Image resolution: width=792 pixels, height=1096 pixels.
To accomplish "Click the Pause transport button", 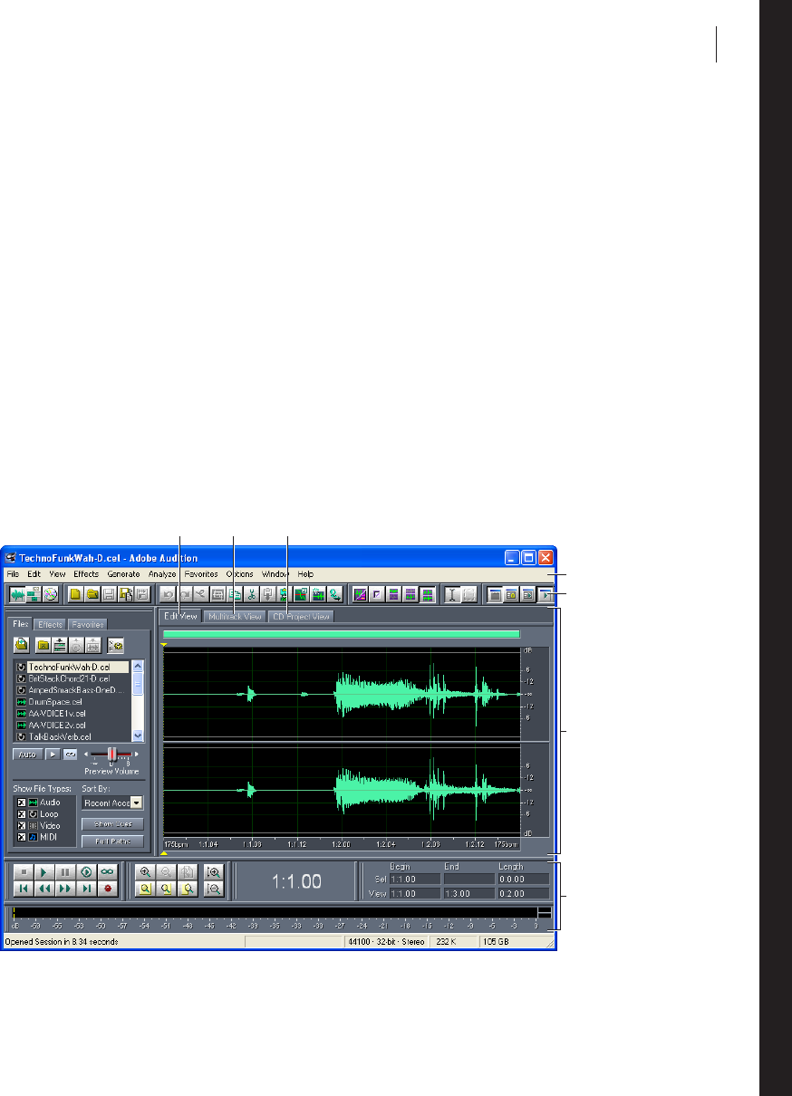I will (65, 871).
